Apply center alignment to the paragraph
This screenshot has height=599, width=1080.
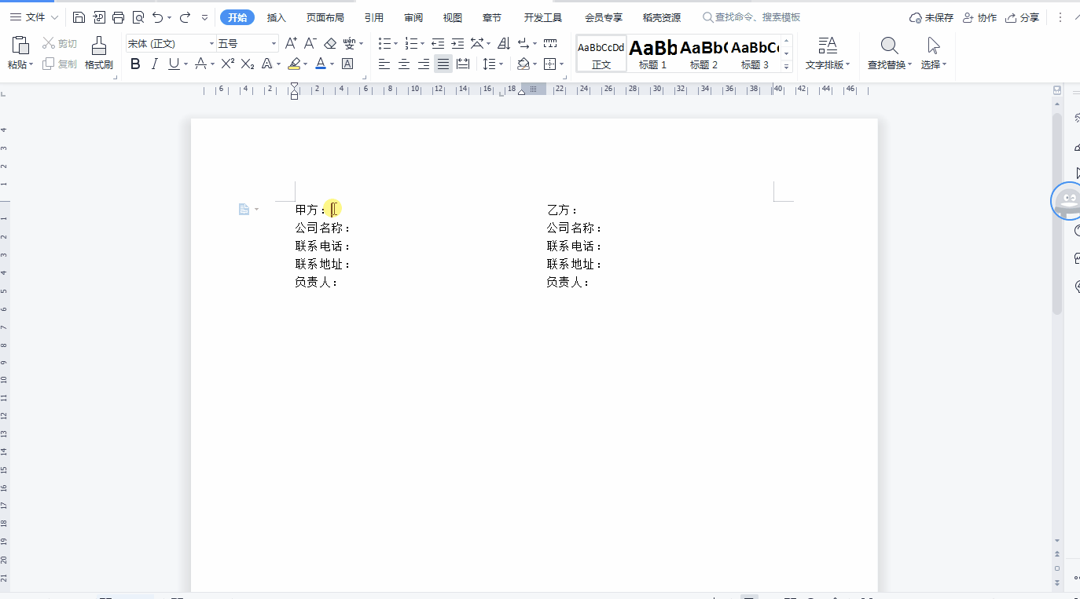404,64
